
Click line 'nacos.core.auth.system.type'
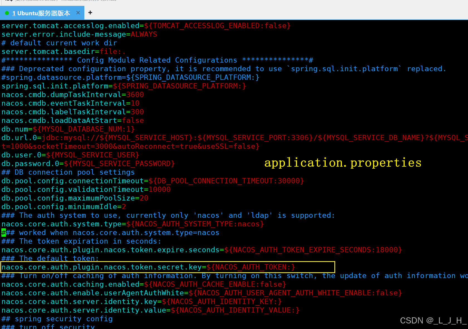click(x=133, y=224)
